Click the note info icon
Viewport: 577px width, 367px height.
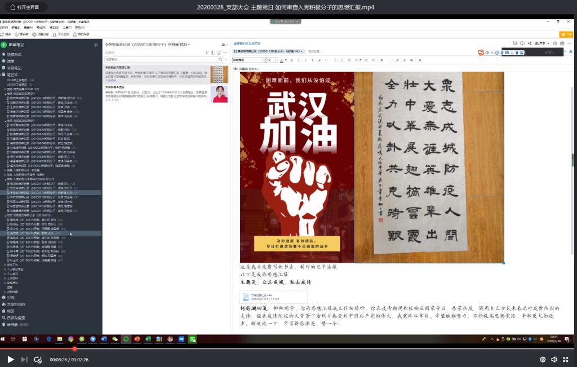point(554,43)
